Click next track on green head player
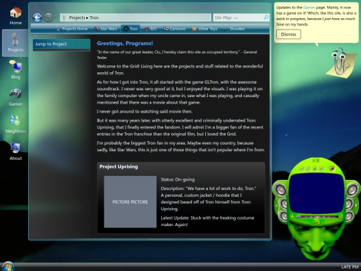The height and width of the screenshot is (271, 361). tap(322, 169)
